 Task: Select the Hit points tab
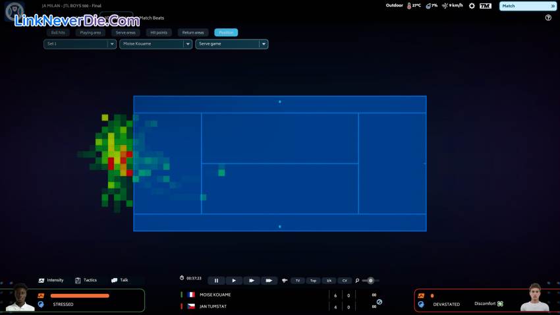pyautogui.click(x=159, y=32)
